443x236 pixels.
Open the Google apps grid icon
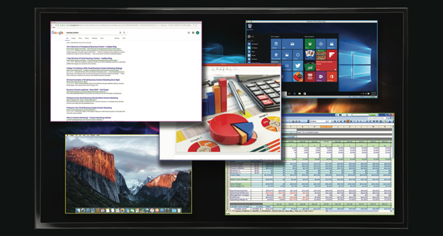pos(189,33)
